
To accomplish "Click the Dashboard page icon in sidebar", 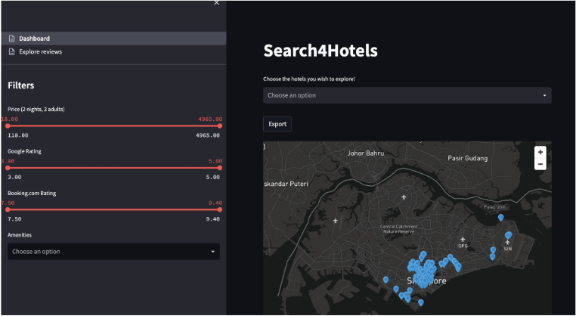I will point(11,39).
